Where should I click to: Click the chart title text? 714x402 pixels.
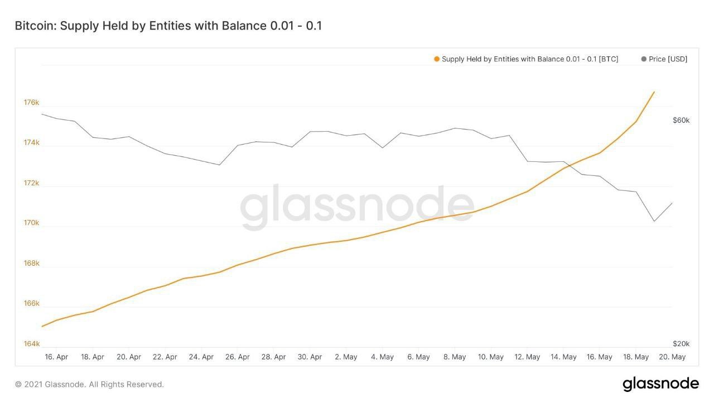tap(168, 26)
